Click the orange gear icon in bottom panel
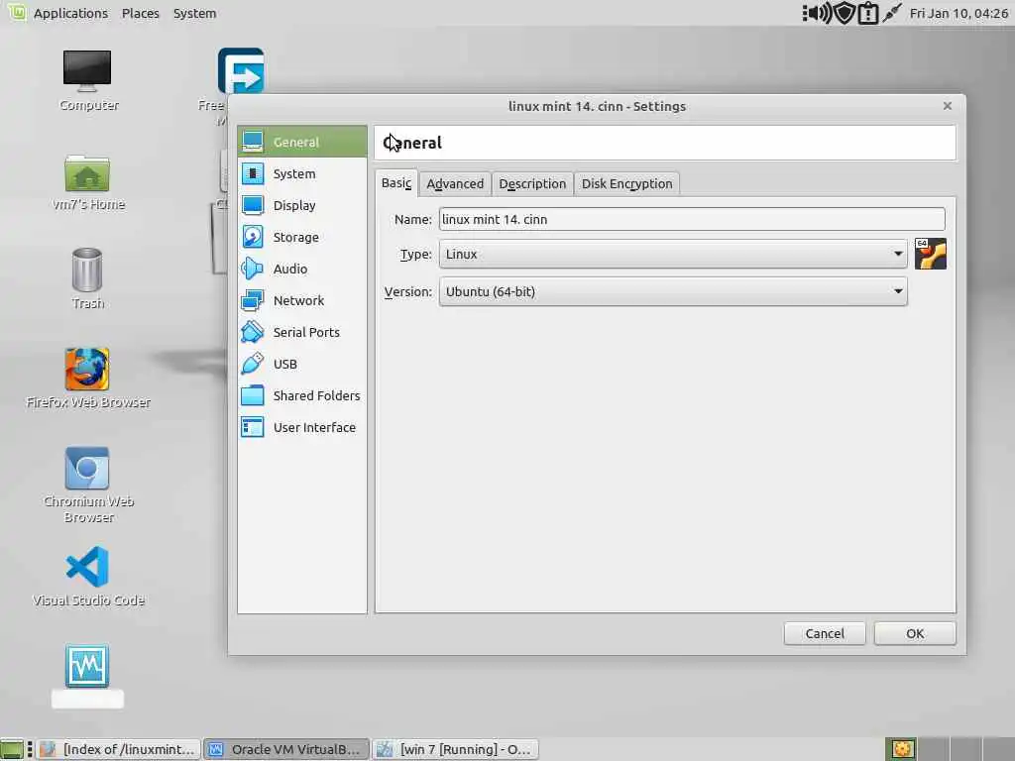The height and width of the screenshot is (761, 1015). 902,749
